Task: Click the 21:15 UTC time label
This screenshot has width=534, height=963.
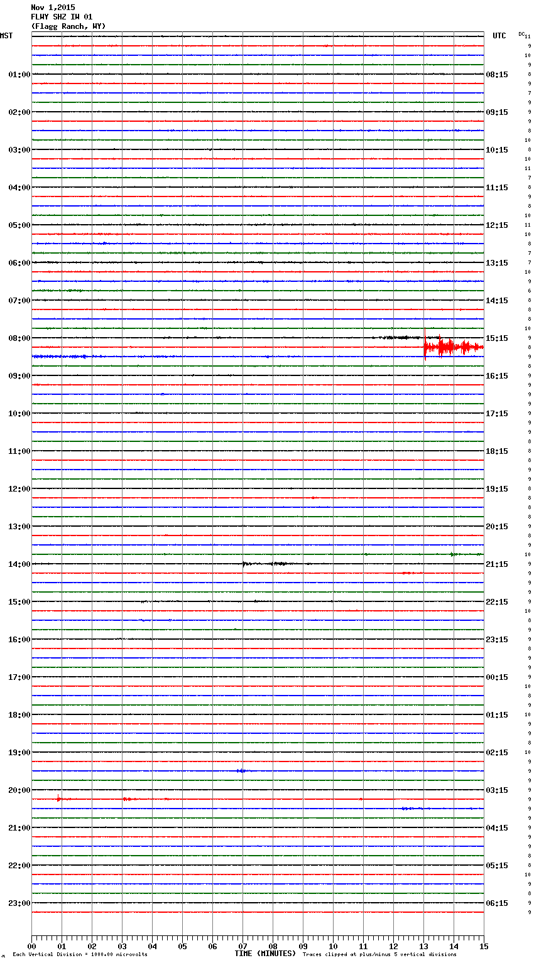Action: click(497, 564)
